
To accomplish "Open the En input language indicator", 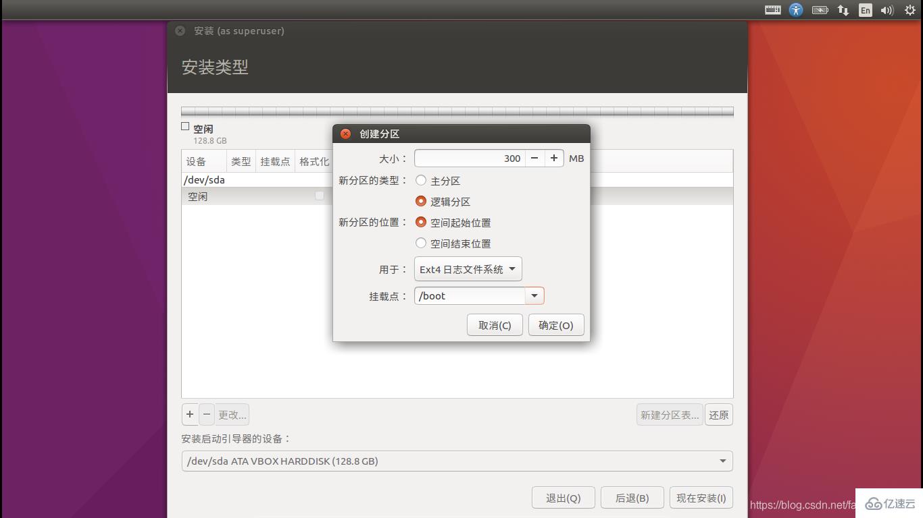I will [866, 9].
